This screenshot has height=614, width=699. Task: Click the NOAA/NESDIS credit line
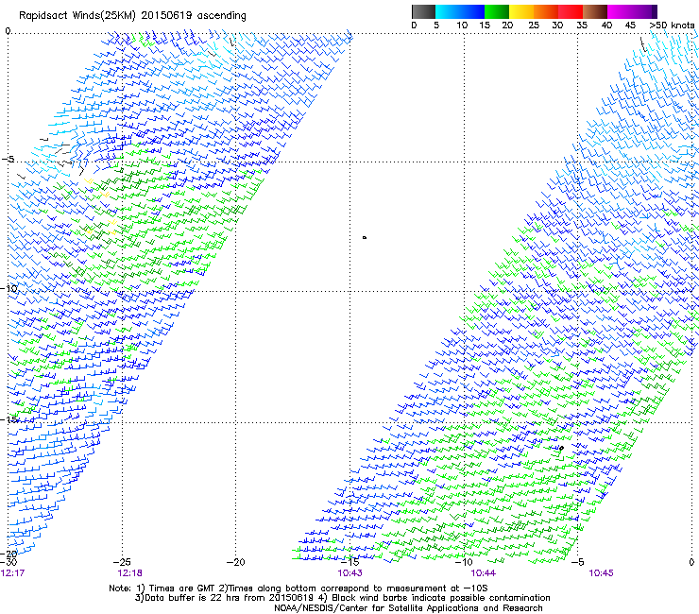click(x=408, y=608)
